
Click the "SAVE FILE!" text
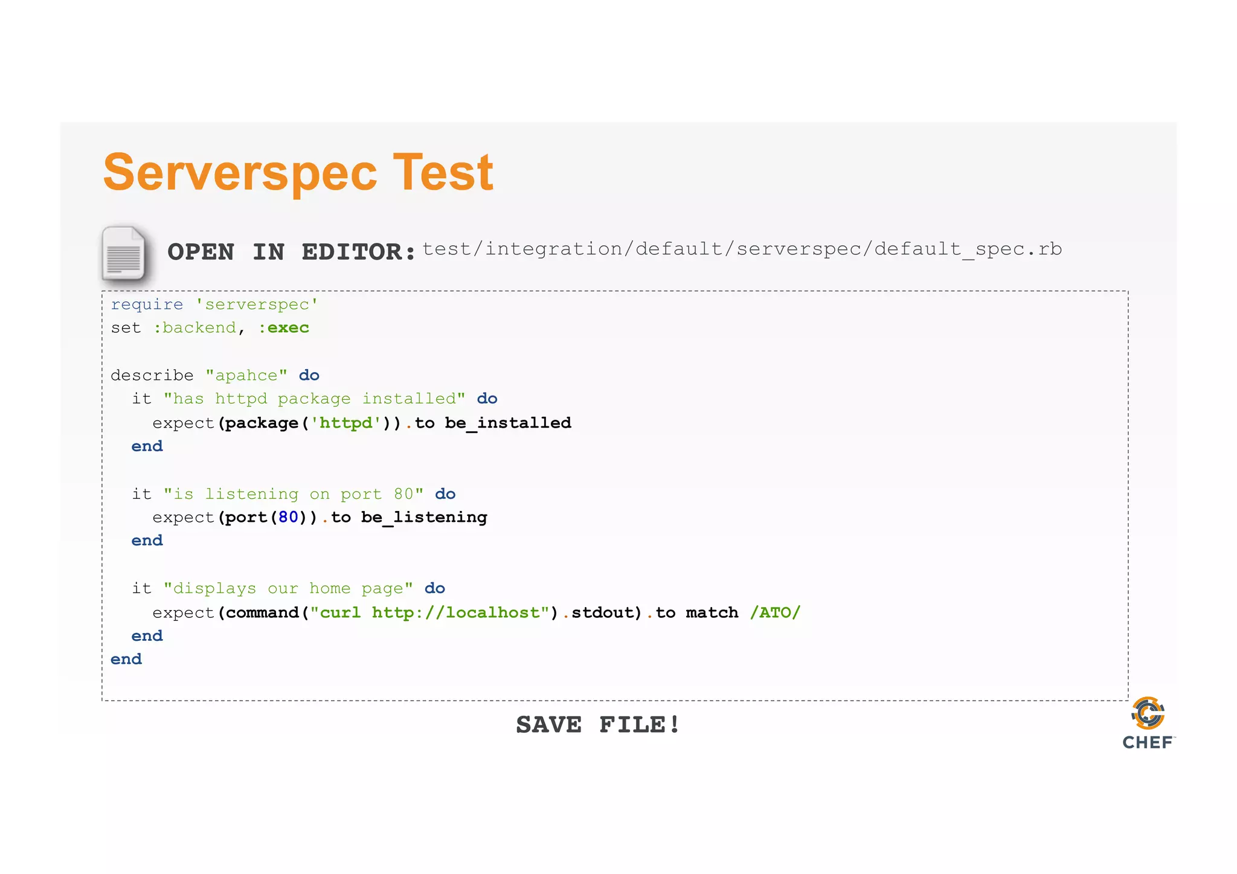[x=598, y=725]
